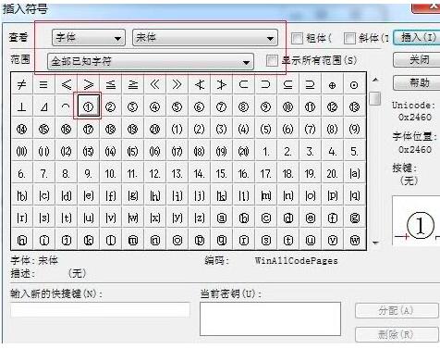Screen dimensions: 440x349
Task: Click the symbol grid scroll-down arrow
Action: coord(375,243)
